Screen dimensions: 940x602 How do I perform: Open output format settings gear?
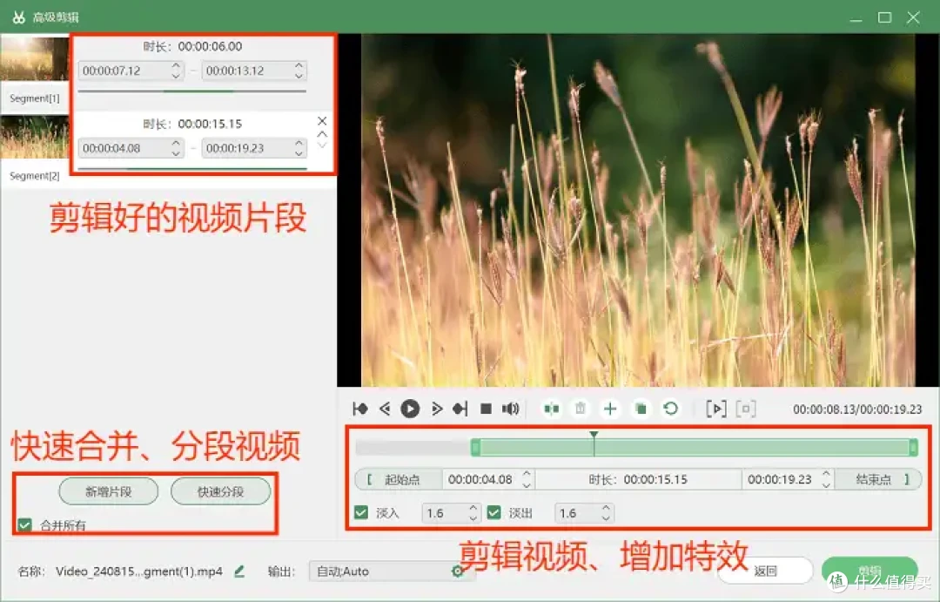coord(458,572)
